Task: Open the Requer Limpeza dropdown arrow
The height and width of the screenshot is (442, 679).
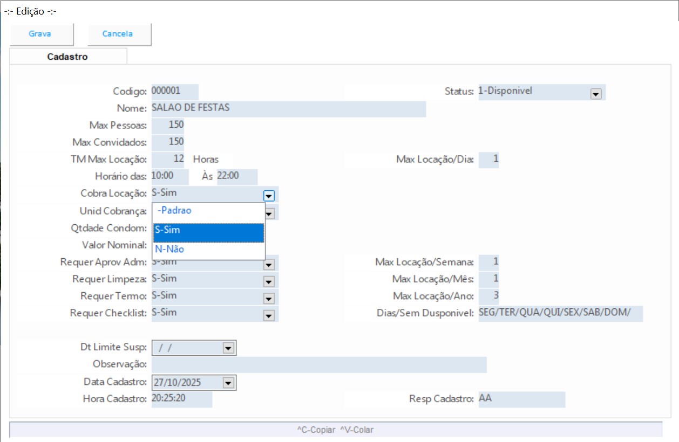Action: point(269,282)
